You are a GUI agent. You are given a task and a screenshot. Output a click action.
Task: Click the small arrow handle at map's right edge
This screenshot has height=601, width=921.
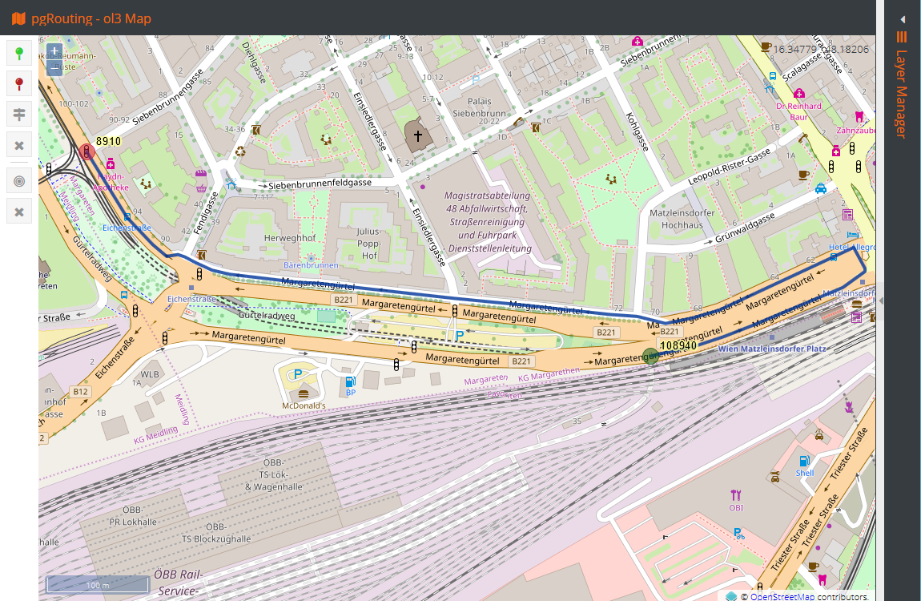(x=880, y=300)
